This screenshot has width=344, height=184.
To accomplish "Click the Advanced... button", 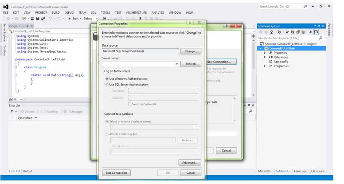I will coord(190,163).
